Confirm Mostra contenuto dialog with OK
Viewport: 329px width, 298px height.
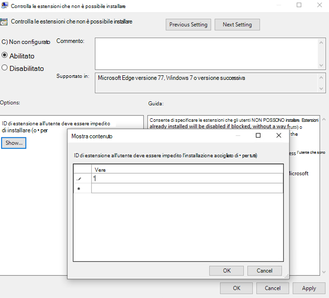tap(227, 271)
